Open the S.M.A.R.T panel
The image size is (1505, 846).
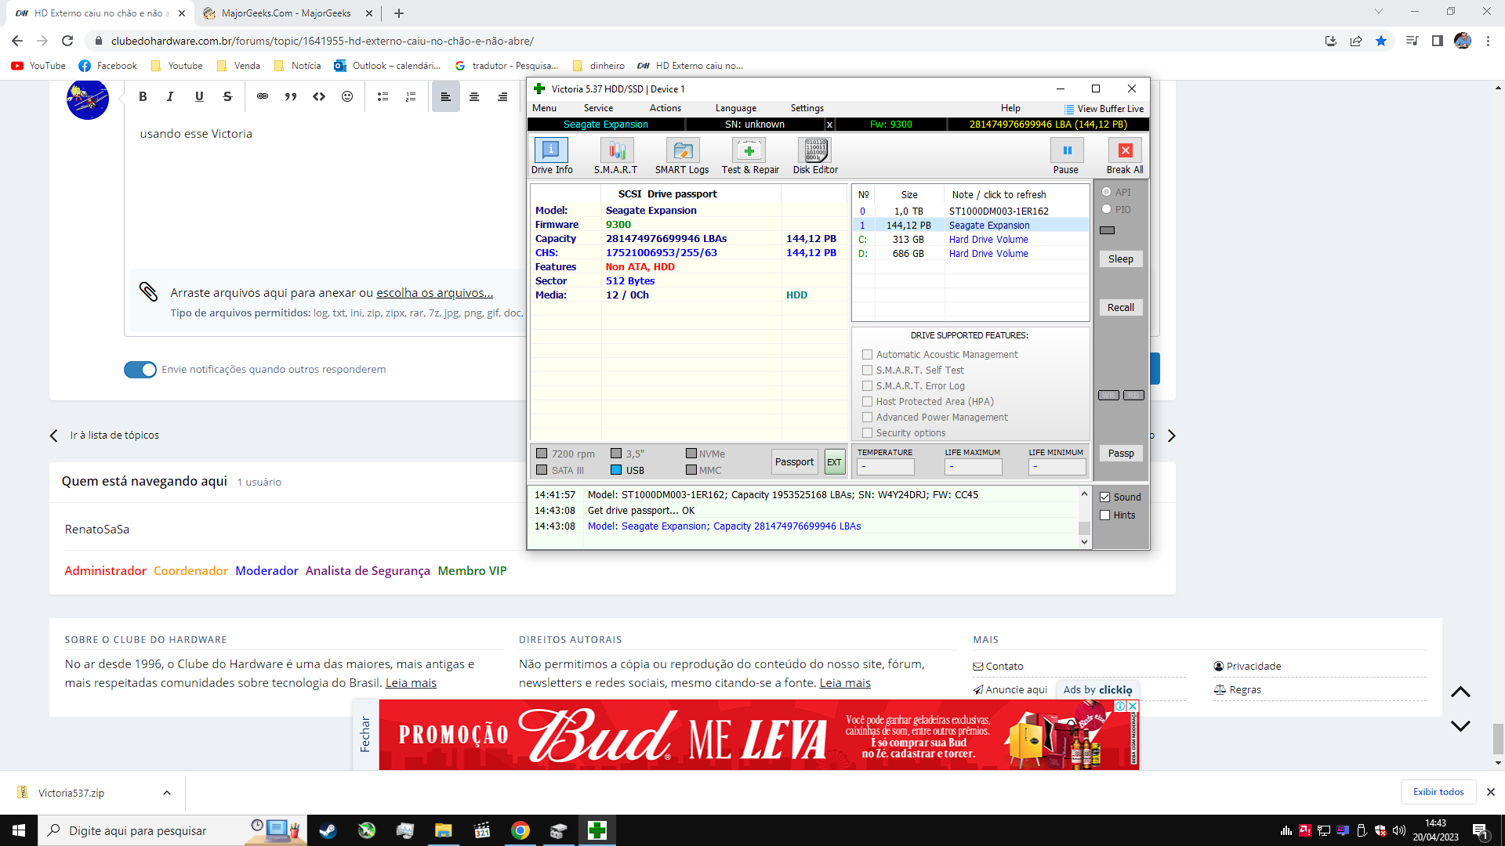click(x=616, y=156)
